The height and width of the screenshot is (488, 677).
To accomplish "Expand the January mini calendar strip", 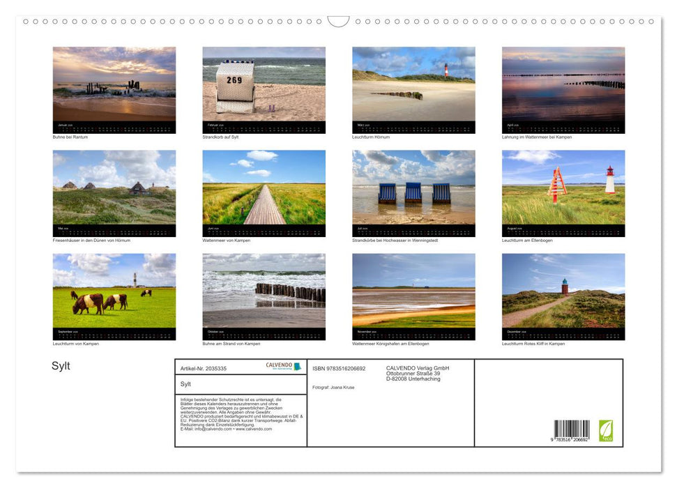I will 114,125.
